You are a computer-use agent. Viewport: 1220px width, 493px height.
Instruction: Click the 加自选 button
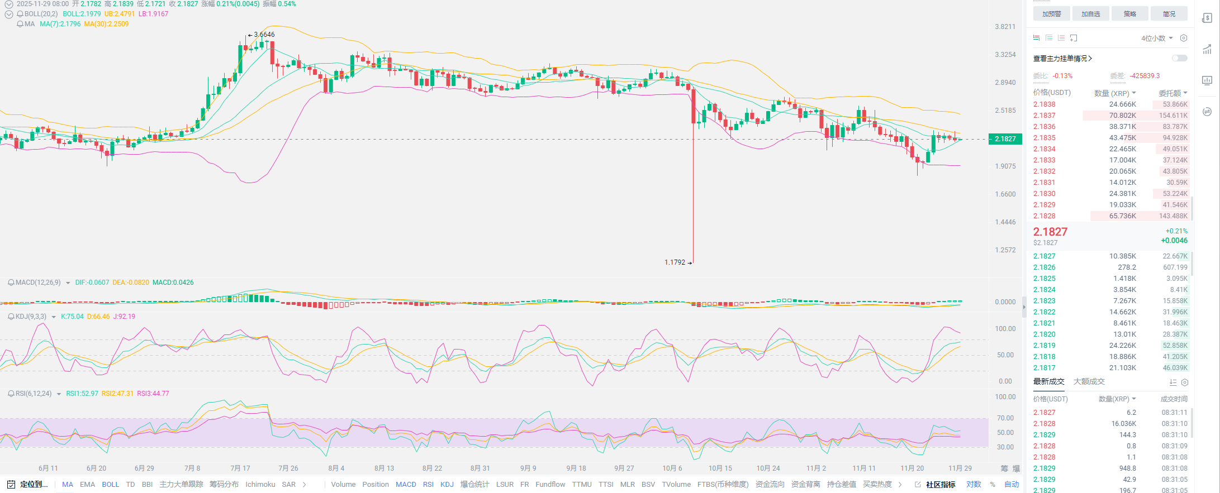pyautogui.click(x=1090, y=14)
